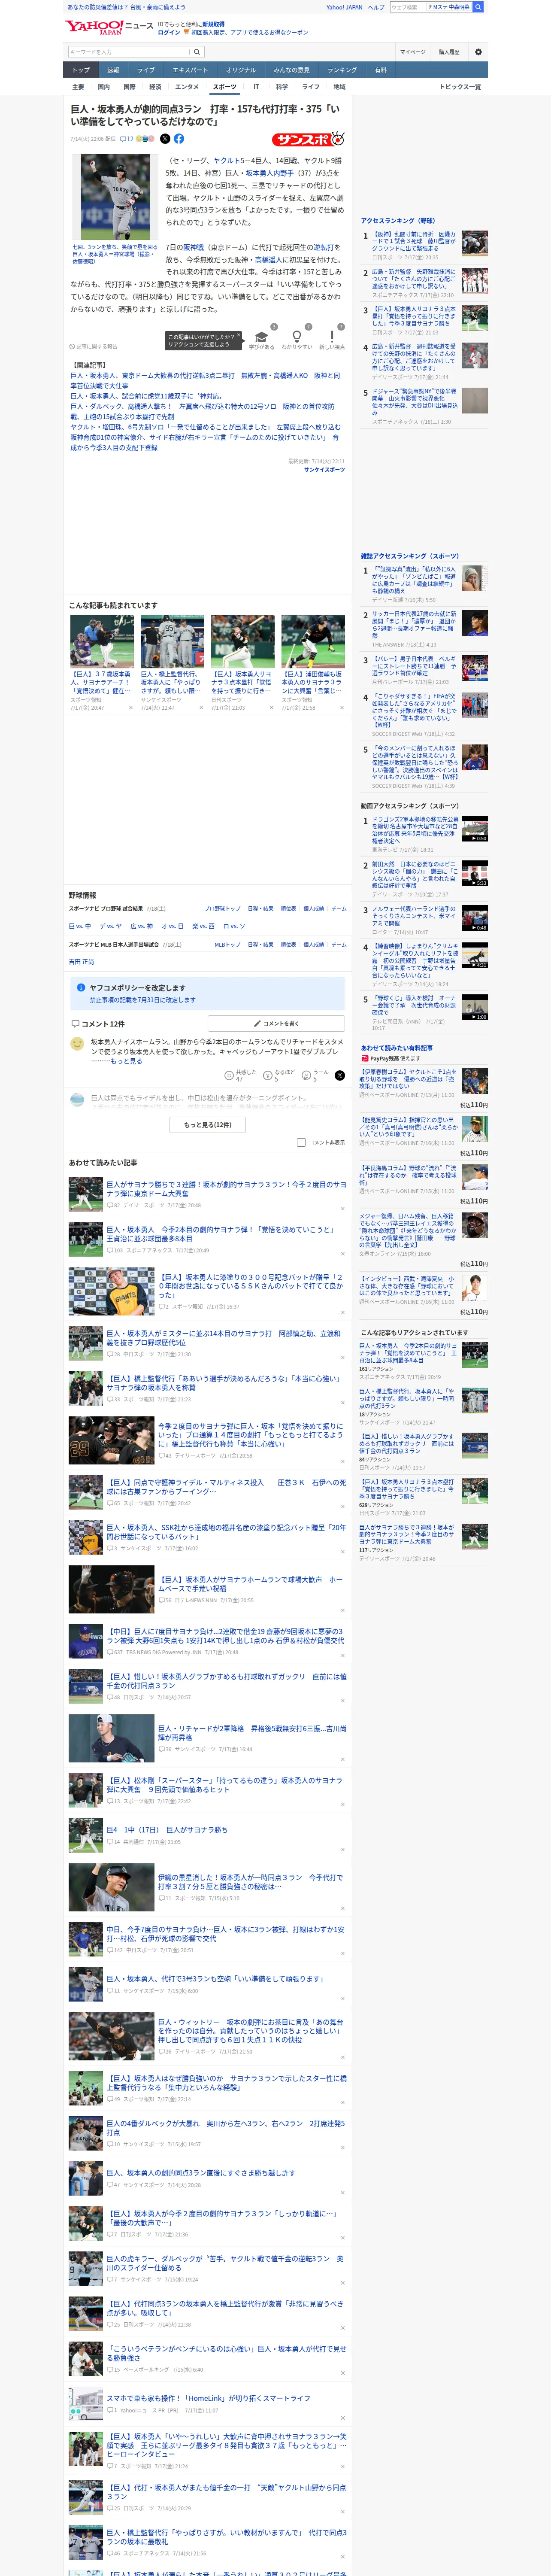This screenshot has width=551, height=2576.
Task: Share the article on Facebook
Action: [179, 139]
